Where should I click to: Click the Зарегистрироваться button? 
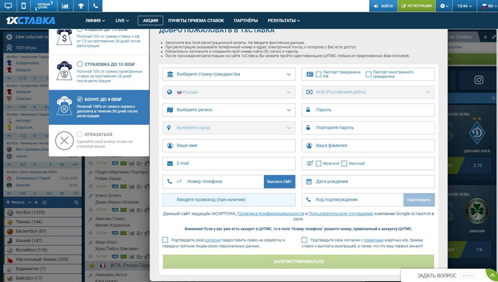click(298, 261)
